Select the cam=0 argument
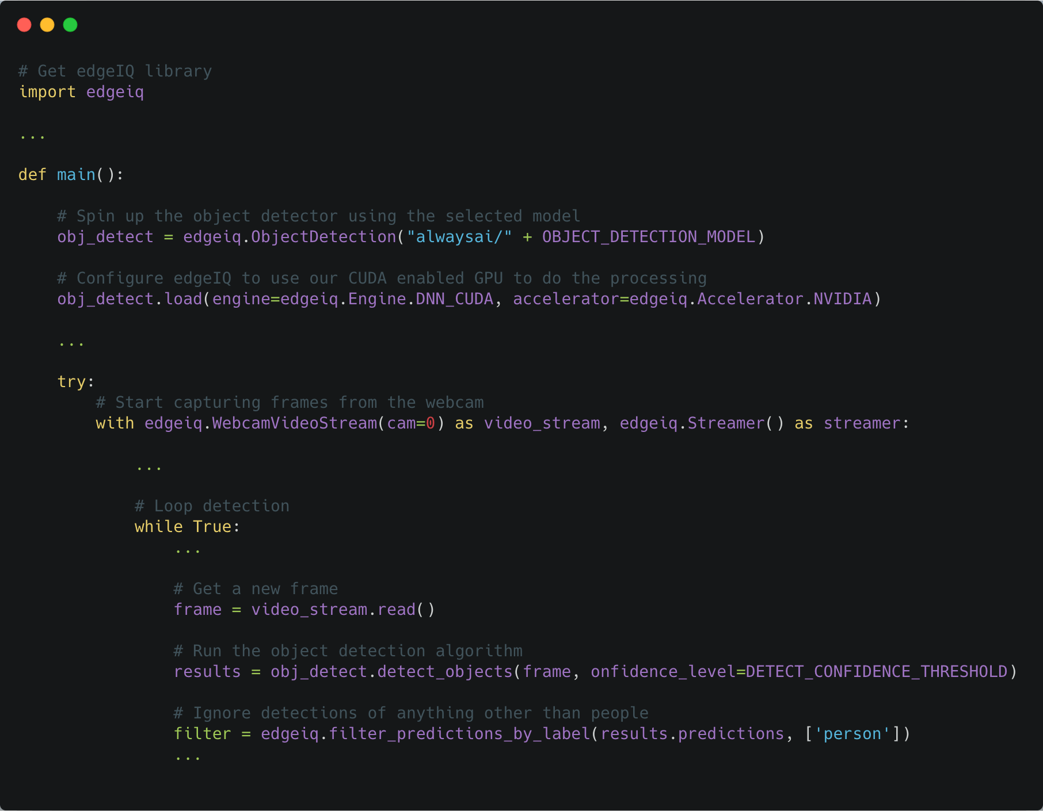Image resolution: width=1043 pixels, height=811 pixels. pos(410,423)
